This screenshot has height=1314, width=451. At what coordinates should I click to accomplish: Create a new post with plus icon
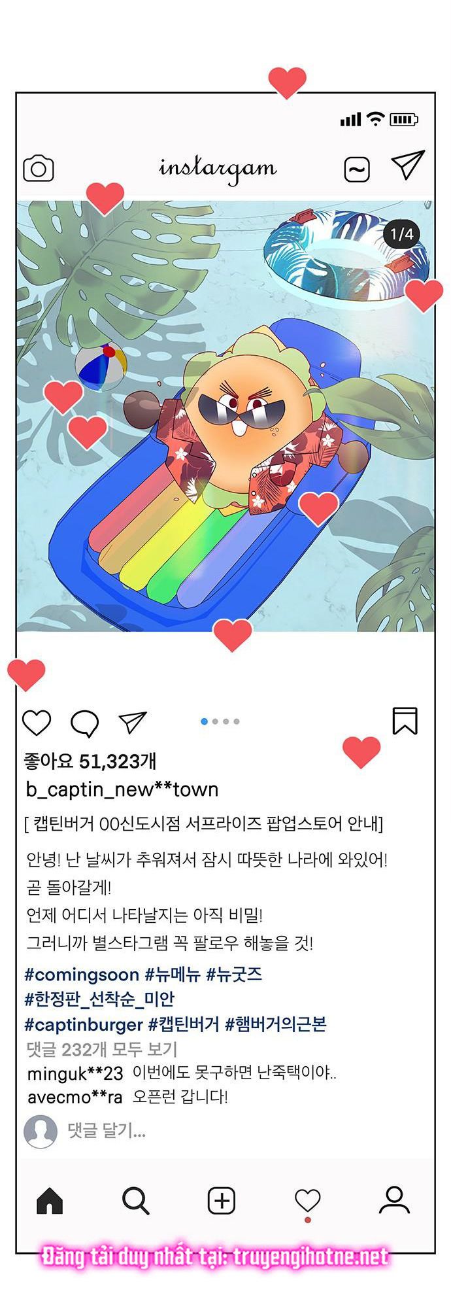[x=222, y=1201]
